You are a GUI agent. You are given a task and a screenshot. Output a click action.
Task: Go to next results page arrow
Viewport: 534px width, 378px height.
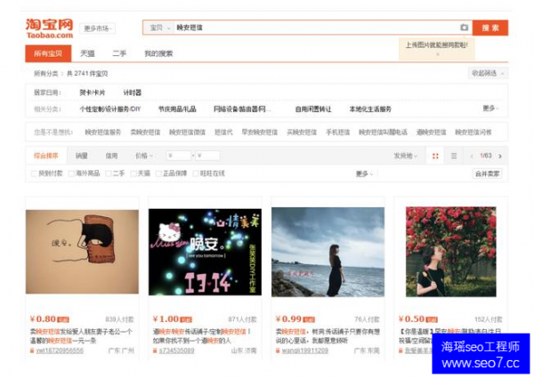pyautogui.click(x=499, y=156)
